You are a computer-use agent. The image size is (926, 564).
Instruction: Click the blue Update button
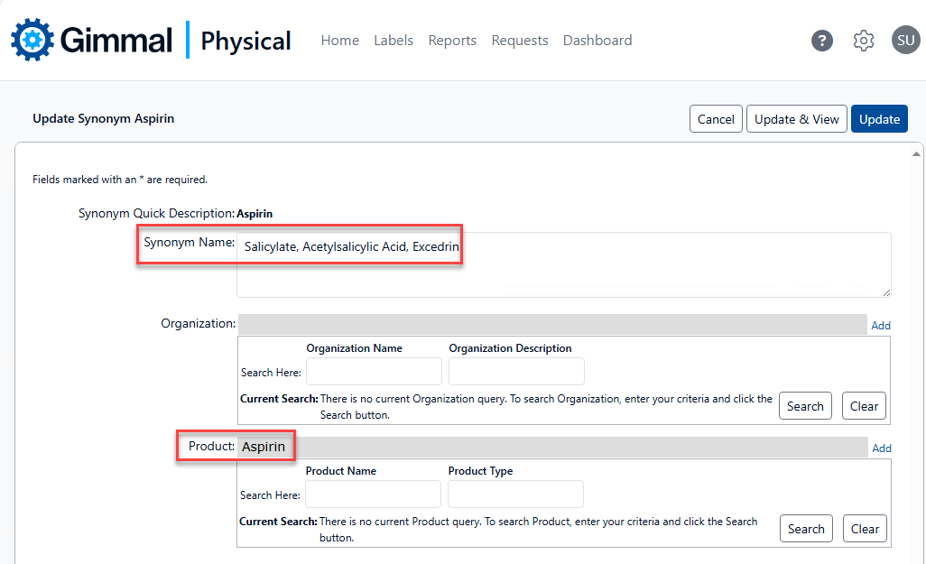click(879, 119)
